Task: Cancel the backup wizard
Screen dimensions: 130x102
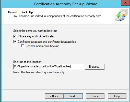Action: [x=95, y=96]
